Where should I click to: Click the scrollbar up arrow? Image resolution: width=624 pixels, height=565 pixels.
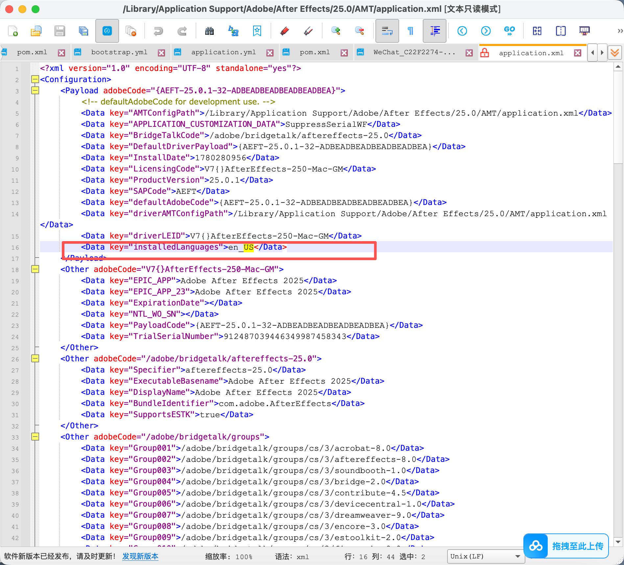(618, 67)
